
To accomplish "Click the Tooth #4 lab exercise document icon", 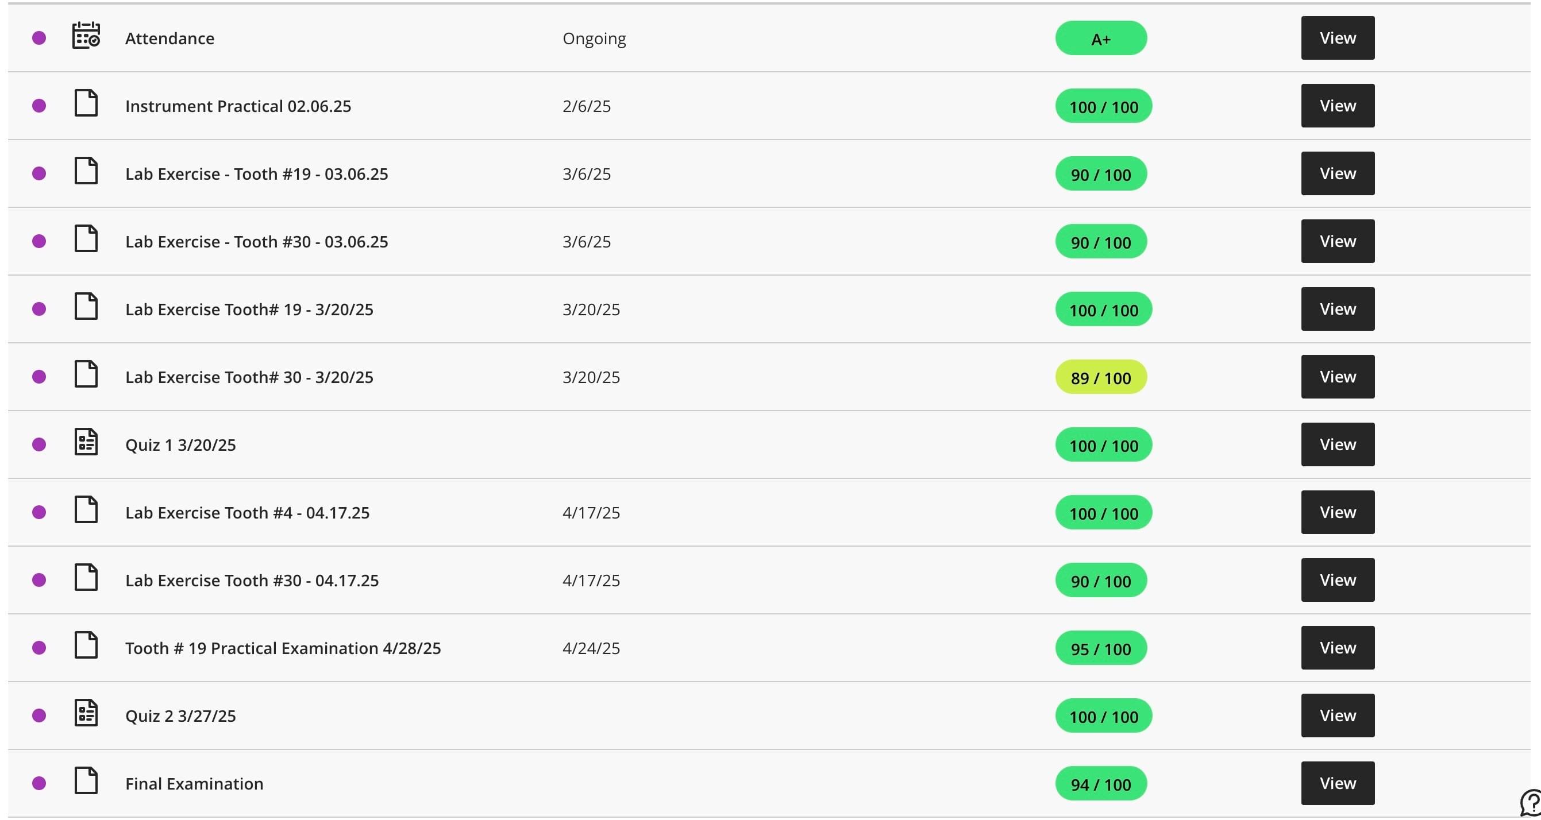I will click(86, 510).
